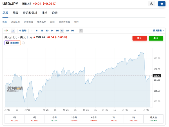Switch to area chart icon
The image size is (169, 127).
(13, 31)
